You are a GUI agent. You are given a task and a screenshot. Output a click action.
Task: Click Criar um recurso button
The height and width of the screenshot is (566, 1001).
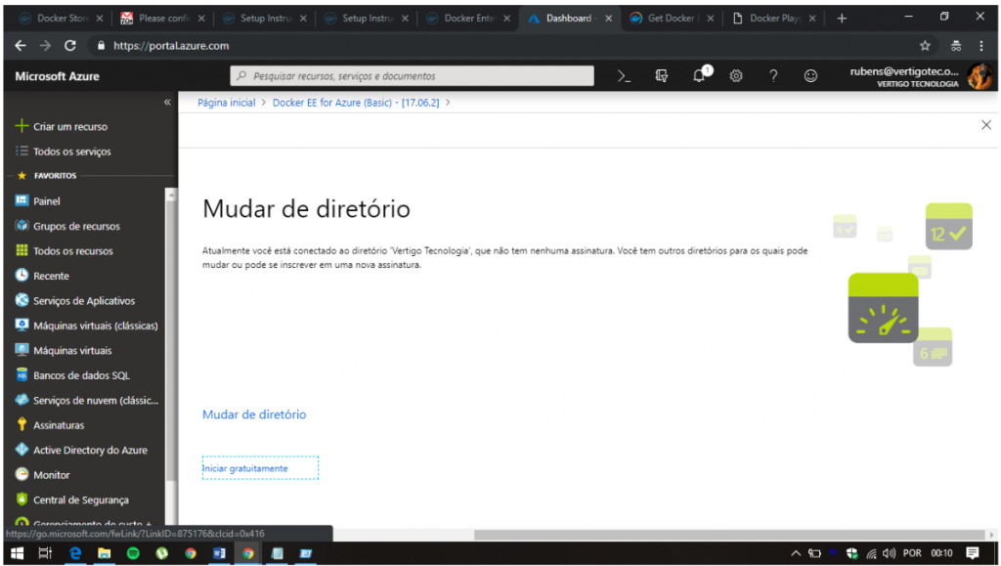click(x=69, y=126)
